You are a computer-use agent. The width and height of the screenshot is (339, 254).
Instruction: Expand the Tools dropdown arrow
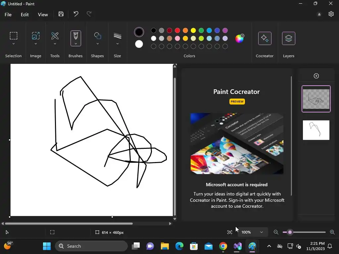point(55,44)
